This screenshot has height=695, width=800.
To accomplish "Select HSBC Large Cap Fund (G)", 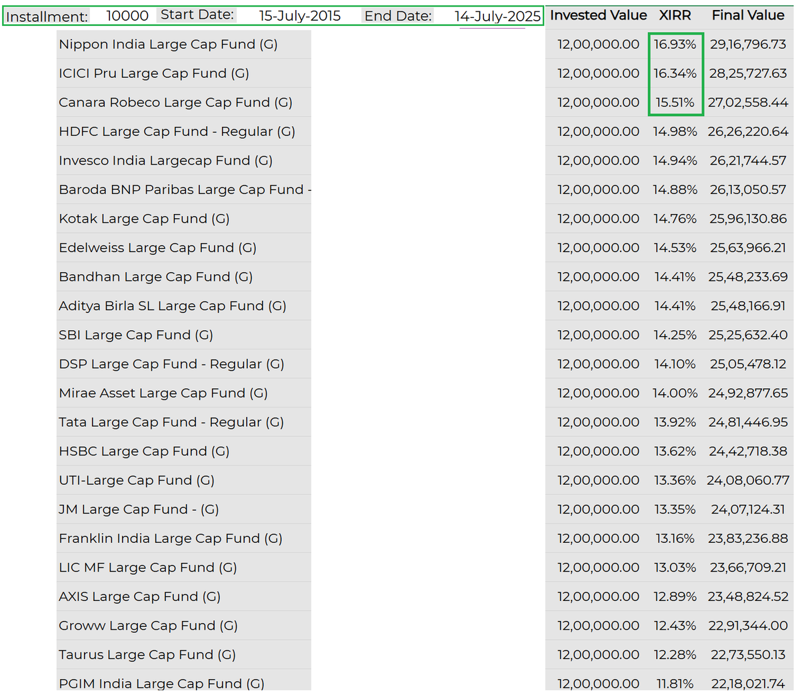I will coord(144,451).
